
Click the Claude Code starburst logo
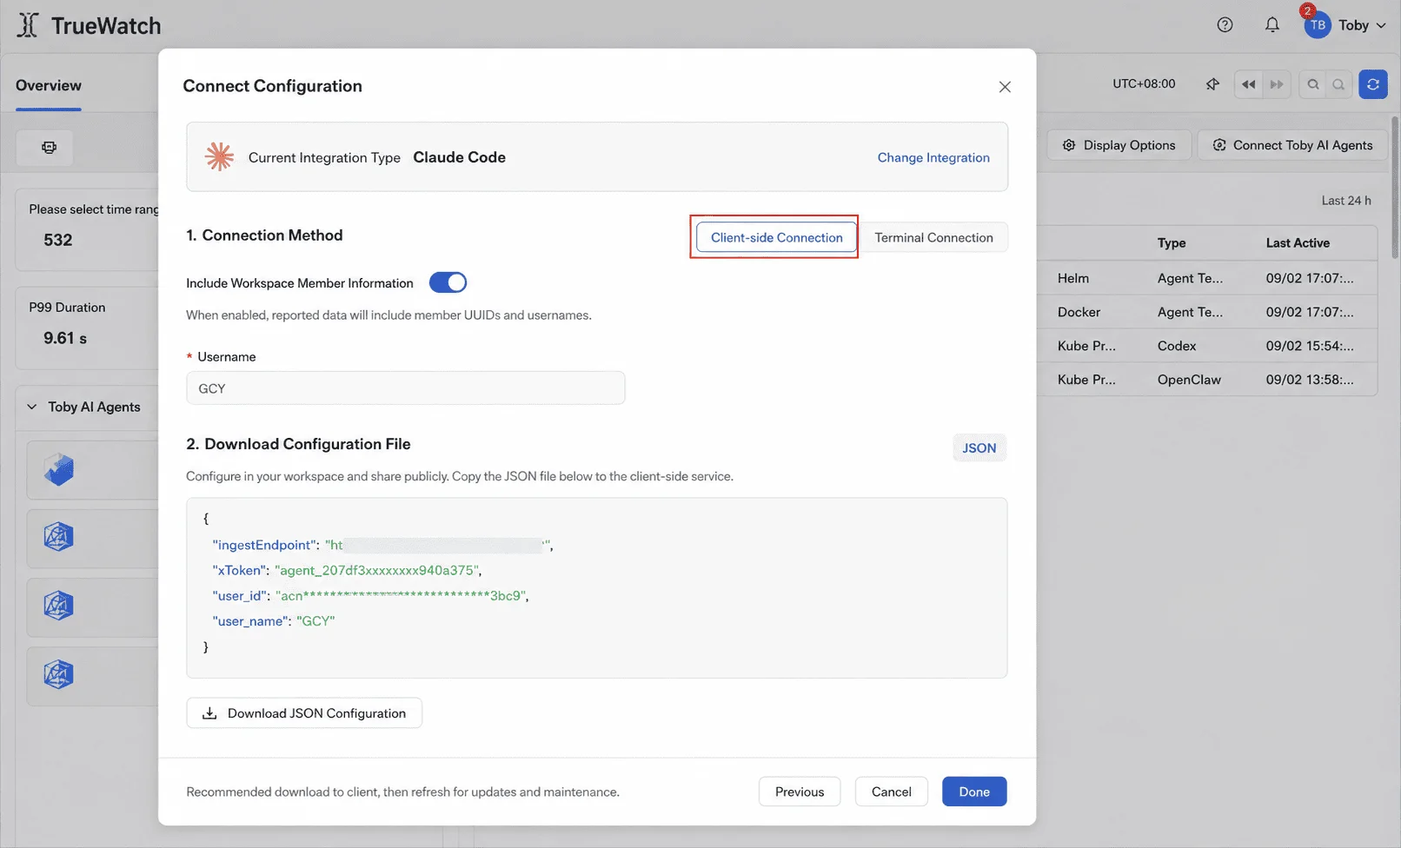[x=219, y=157]
